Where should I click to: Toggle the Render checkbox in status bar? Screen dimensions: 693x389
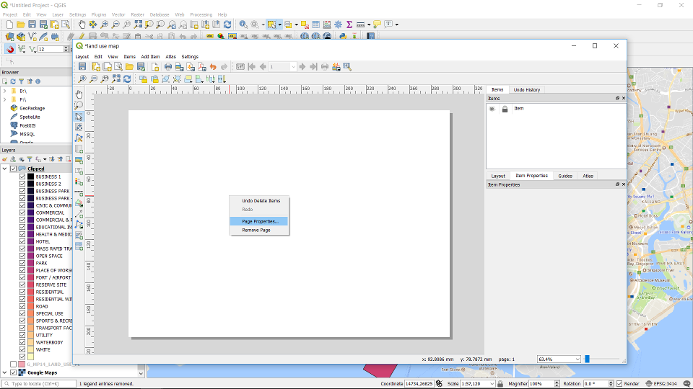click(x=619, y=384)
